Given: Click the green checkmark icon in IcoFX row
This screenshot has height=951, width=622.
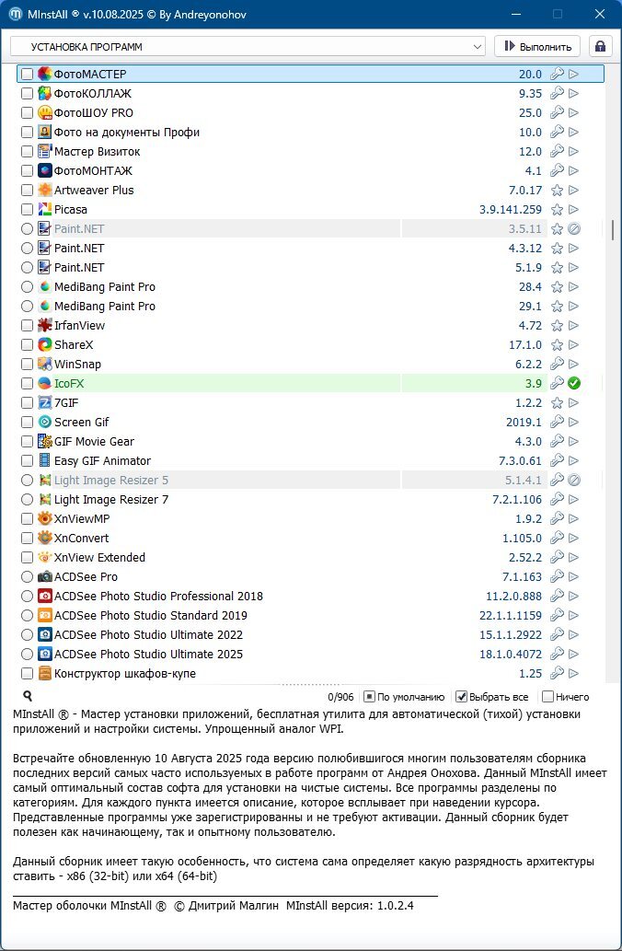Looking at the screenshot, I should (x=574, y=383).
